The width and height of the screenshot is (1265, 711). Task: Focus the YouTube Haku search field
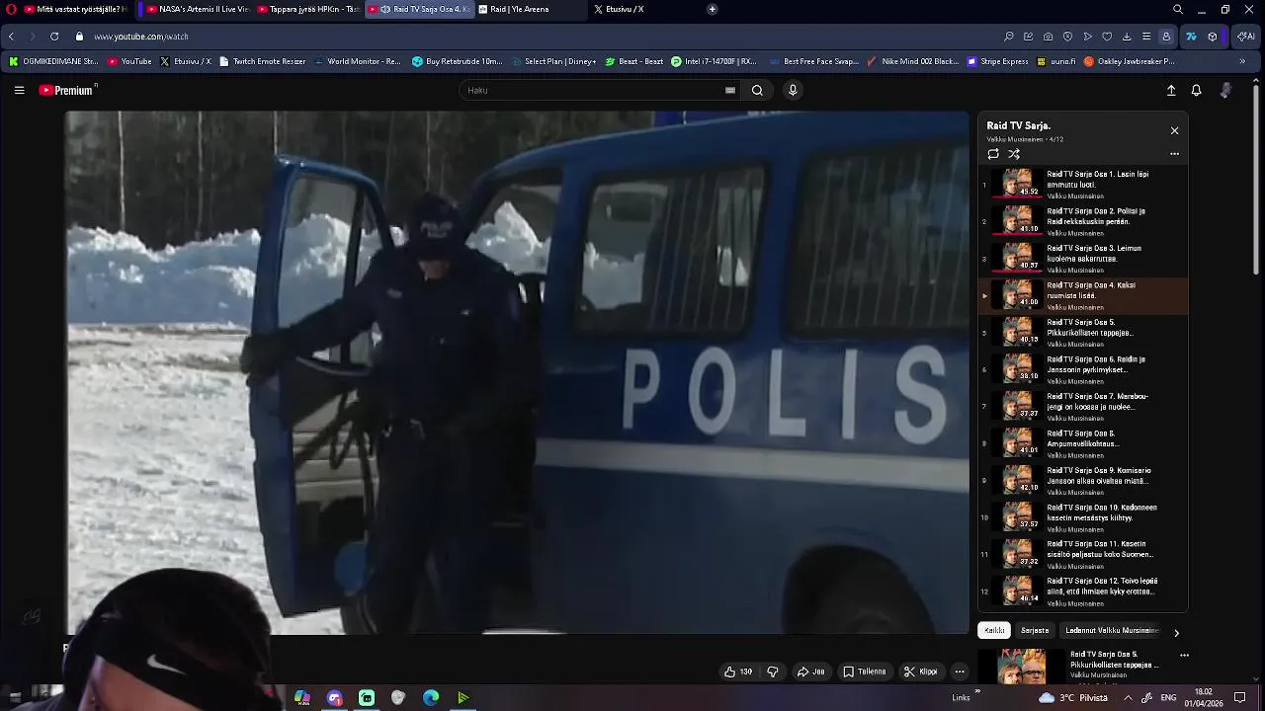pyautogui.click(x=593, y=90)
